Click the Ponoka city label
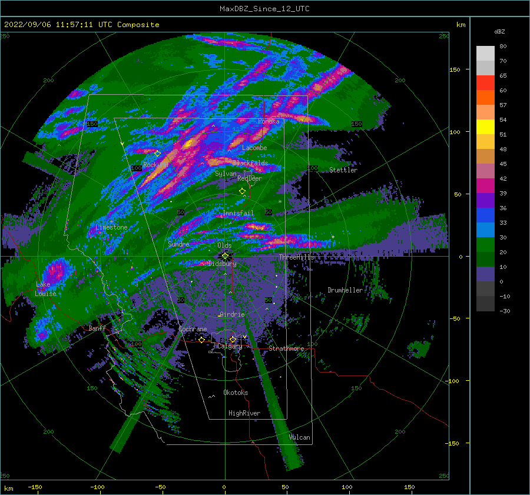The height and width of the screenshot is (495, 530). coord(269,121)
